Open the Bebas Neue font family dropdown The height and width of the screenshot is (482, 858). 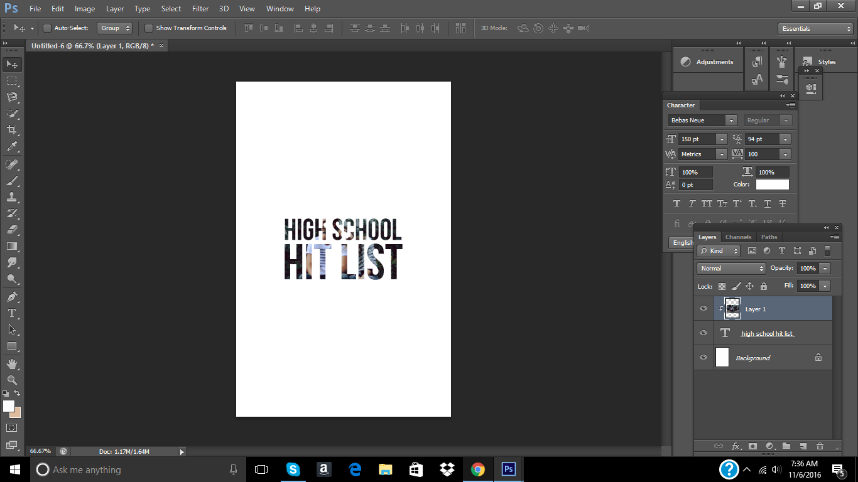click(x=730, y=120)
